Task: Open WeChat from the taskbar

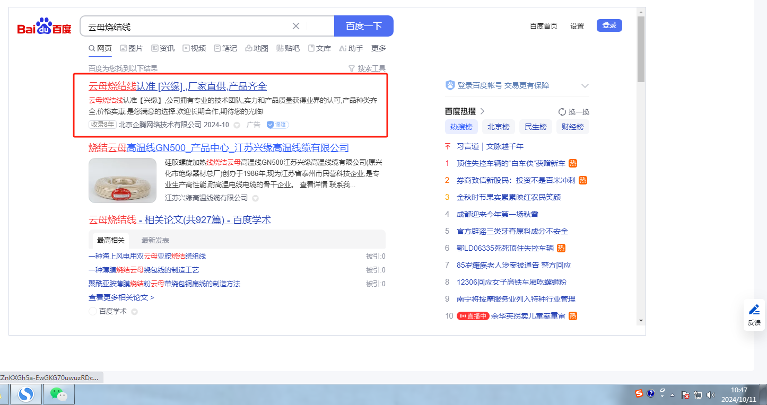Action: 58,394
